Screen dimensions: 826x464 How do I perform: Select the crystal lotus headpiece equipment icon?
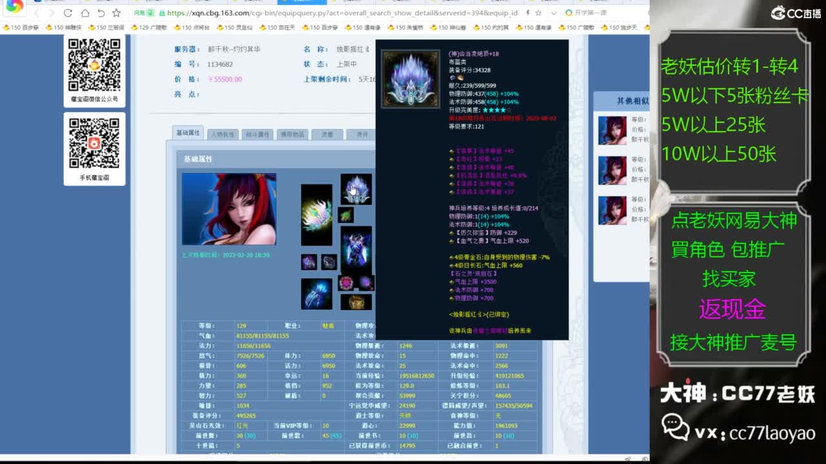pos(356,189)
